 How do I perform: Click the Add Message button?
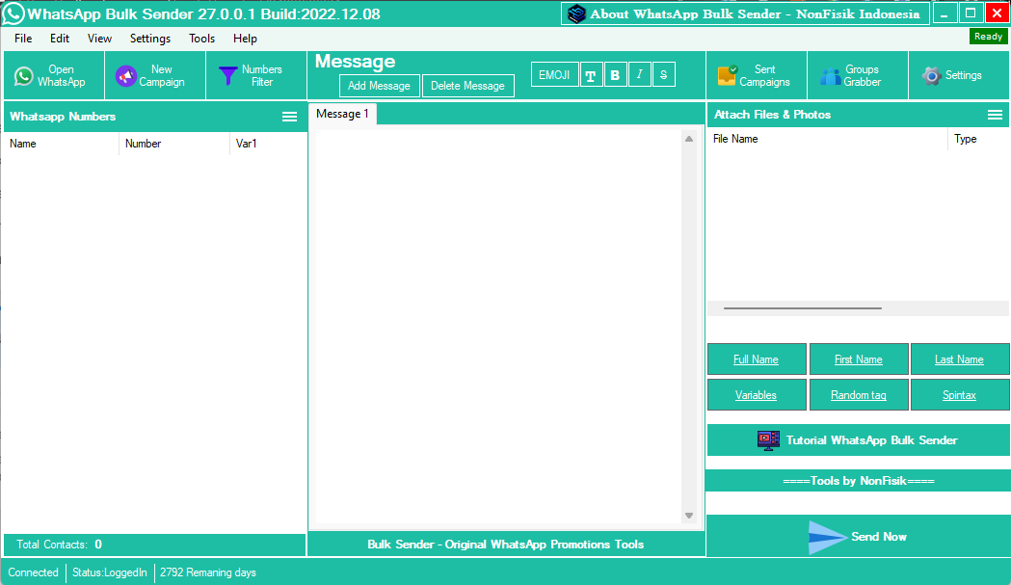379,86
